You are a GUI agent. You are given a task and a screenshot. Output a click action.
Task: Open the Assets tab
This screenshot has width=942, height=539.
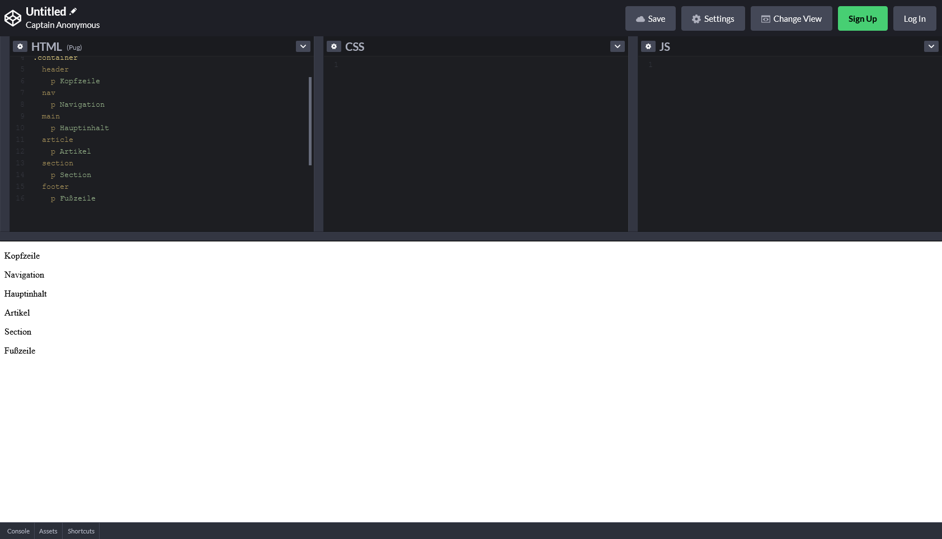pyautogui.click(x=48, y=531)
